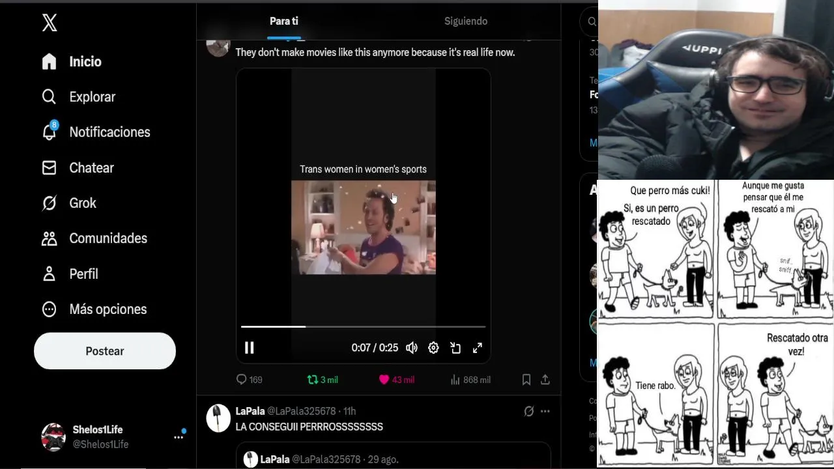The height and width of the screenshot is (469, 834).
Task: Open the X logo home link
Action: tap(50, 23)
